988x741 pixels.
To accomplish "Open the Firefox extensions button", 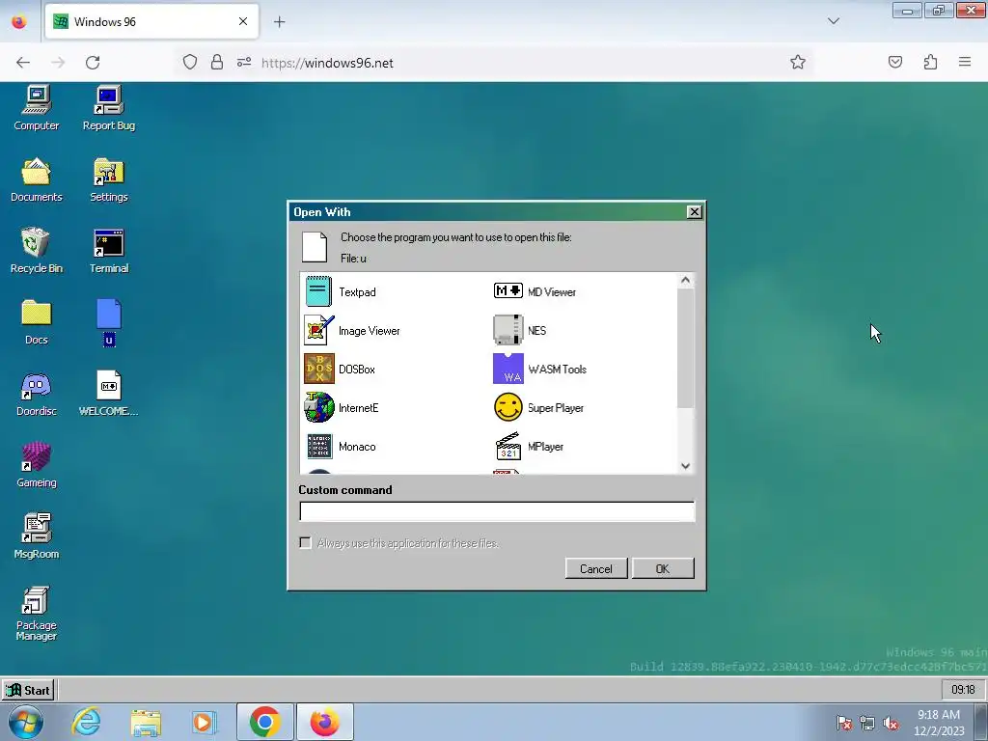I will (x=930, y=62).
